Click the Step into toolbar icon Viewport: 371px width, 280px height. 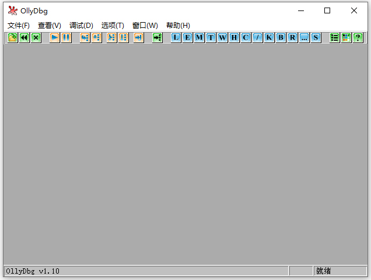click(85, 38)
